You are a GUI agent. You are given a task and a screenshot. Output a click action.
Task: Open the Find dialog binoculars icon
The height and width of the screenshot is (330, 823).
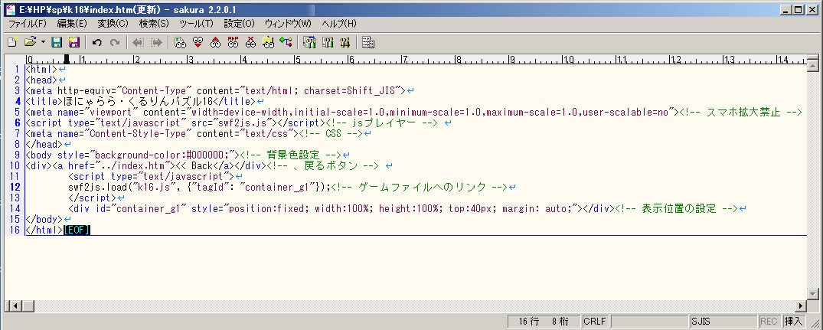coord(181,43)
